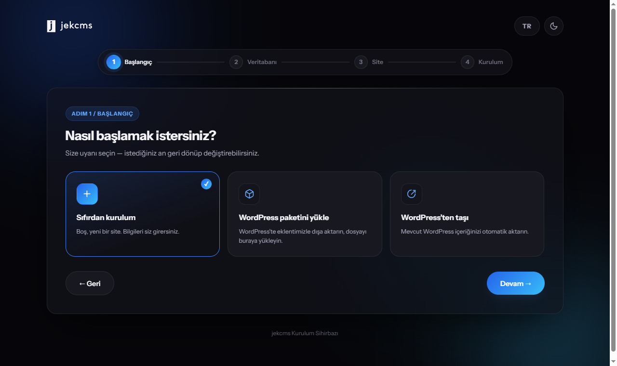
Task: Click the jekcms brand name text
Action: 76,26
